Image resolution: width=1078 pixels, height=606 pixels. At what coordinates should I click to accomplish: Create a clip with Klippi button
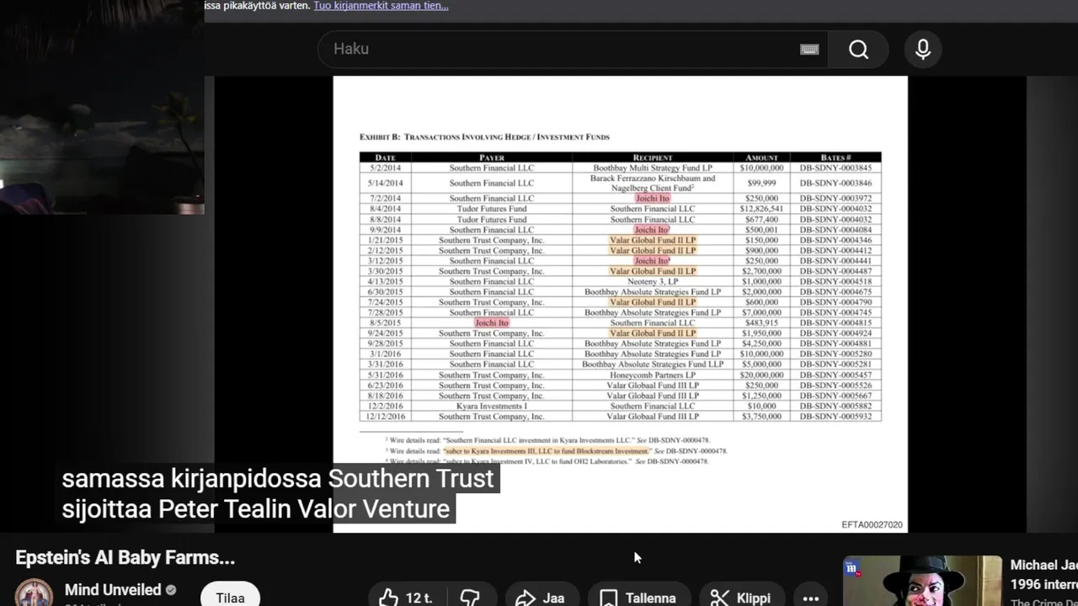point(742,598)
